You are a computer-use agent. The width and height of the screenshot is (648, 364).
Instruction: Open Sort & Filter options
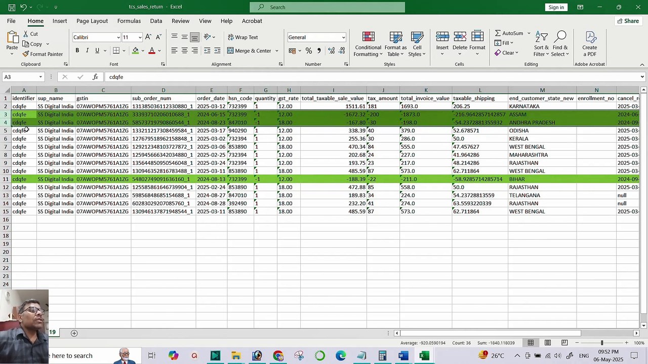click(541, 44)
